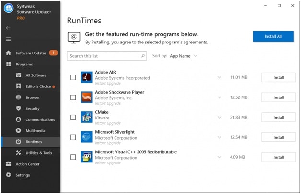The width and height of the screenshot is (301, 194).
Task: Click the Utilities & Tools wrench icon
Action: 18,153
